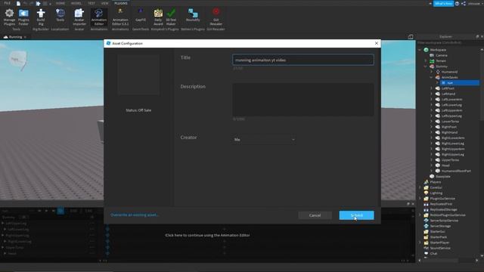Expand the CoreGui node
The height and width of the screenshot is (272, 484).
[420, 187]
